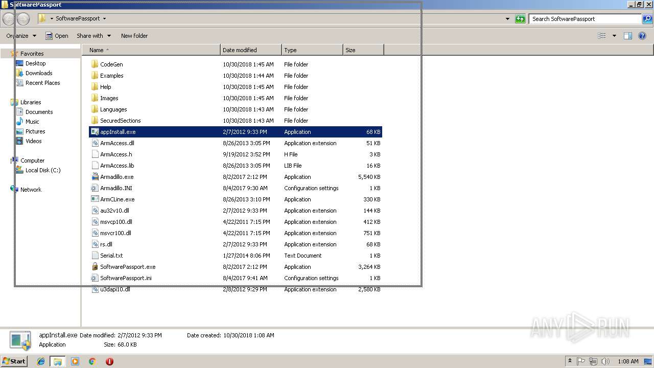Click into the Search SoftwarePassport field
The image size is (654, 368).
coord(585,19)
